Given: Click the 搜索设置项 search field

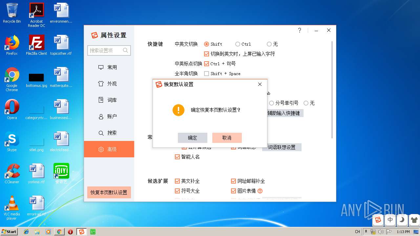Looking at the screenshot, I should 109,50.
